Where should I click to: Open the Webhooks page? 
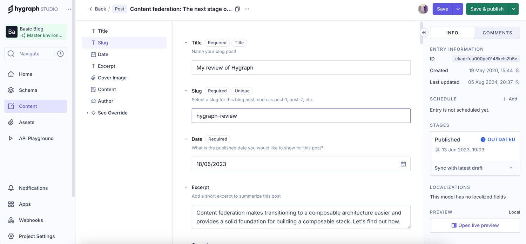tap(36, 220)
